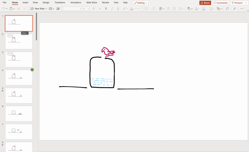Viewport: 249px width, 152px height.
Task: Click the Share button
Action: click(205, 3)
